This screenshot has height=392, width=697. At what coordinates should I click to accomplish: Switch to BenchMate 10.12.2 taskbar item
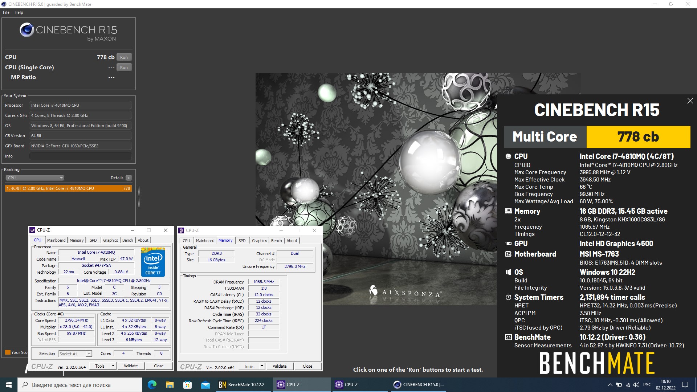(x=243, y=385)
